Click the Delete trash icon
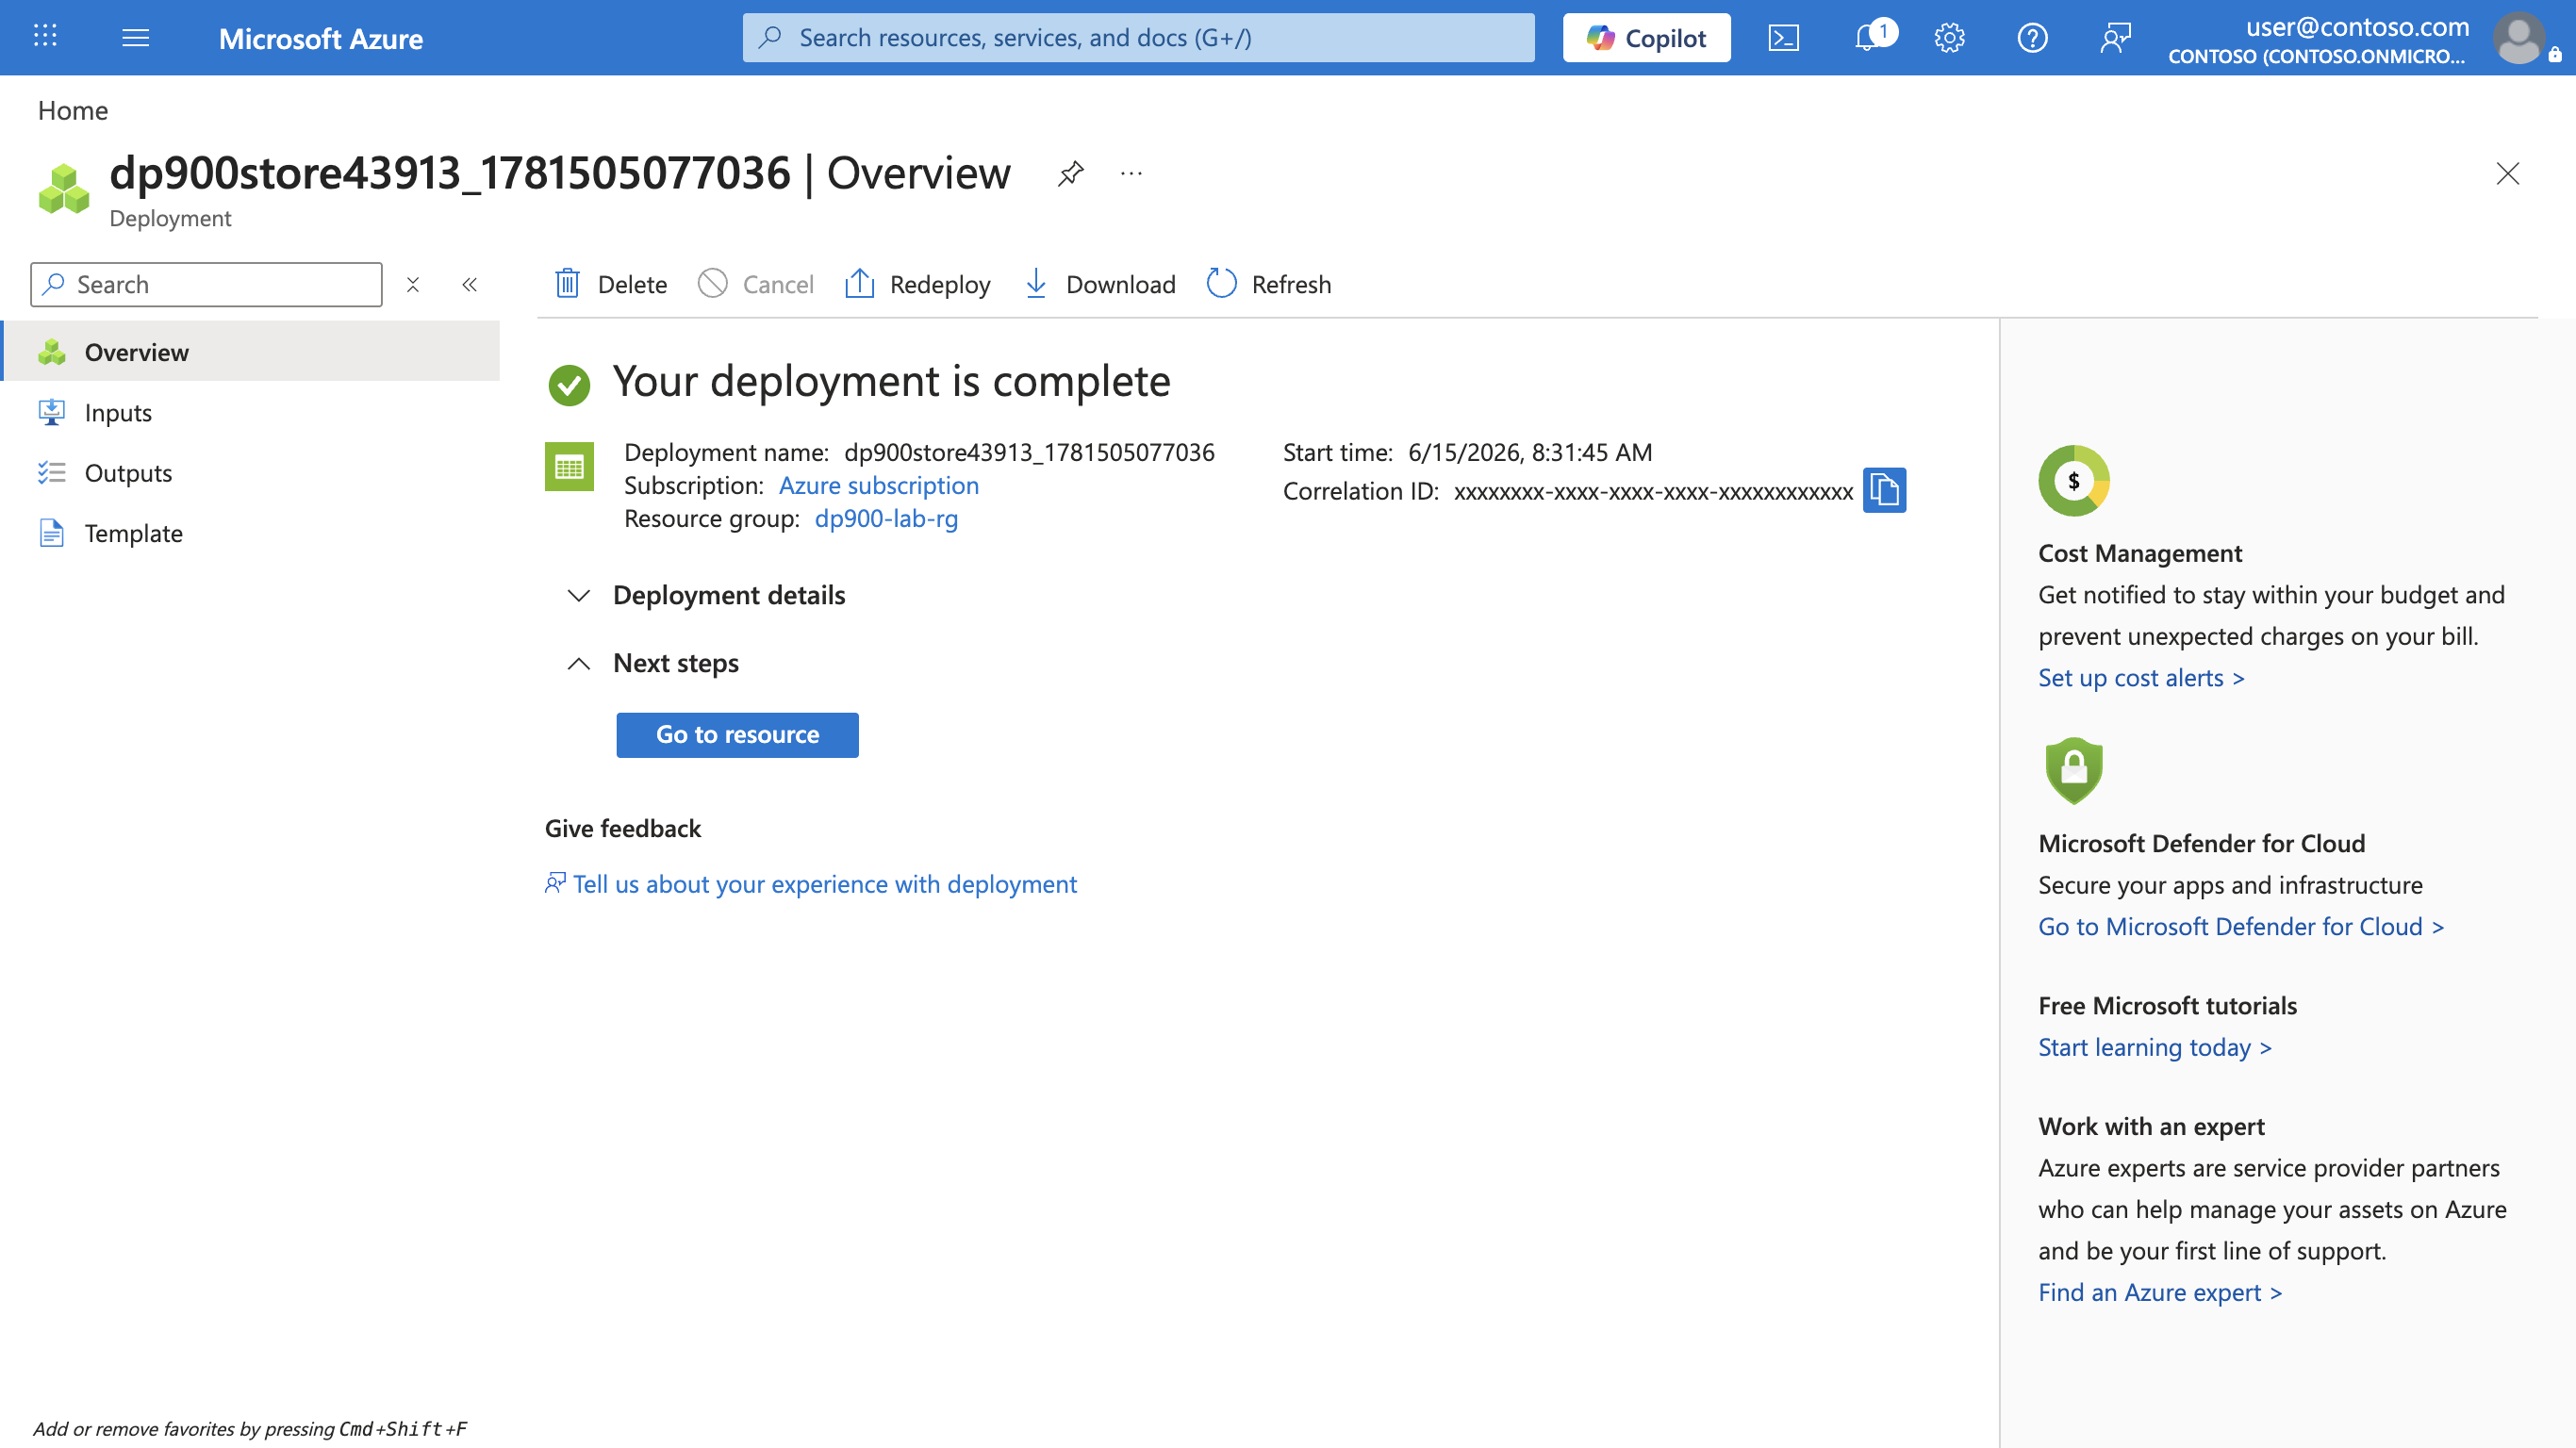The height and width of the screenshot is (1448, 2576). (x=567, y=284)
